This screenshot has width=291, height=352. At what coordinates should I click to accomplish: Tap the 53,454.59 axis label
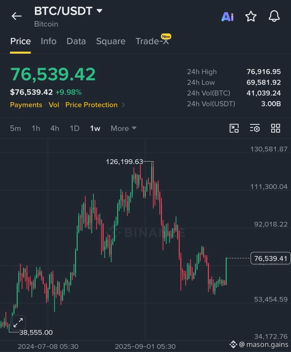(x=271, y=299)
